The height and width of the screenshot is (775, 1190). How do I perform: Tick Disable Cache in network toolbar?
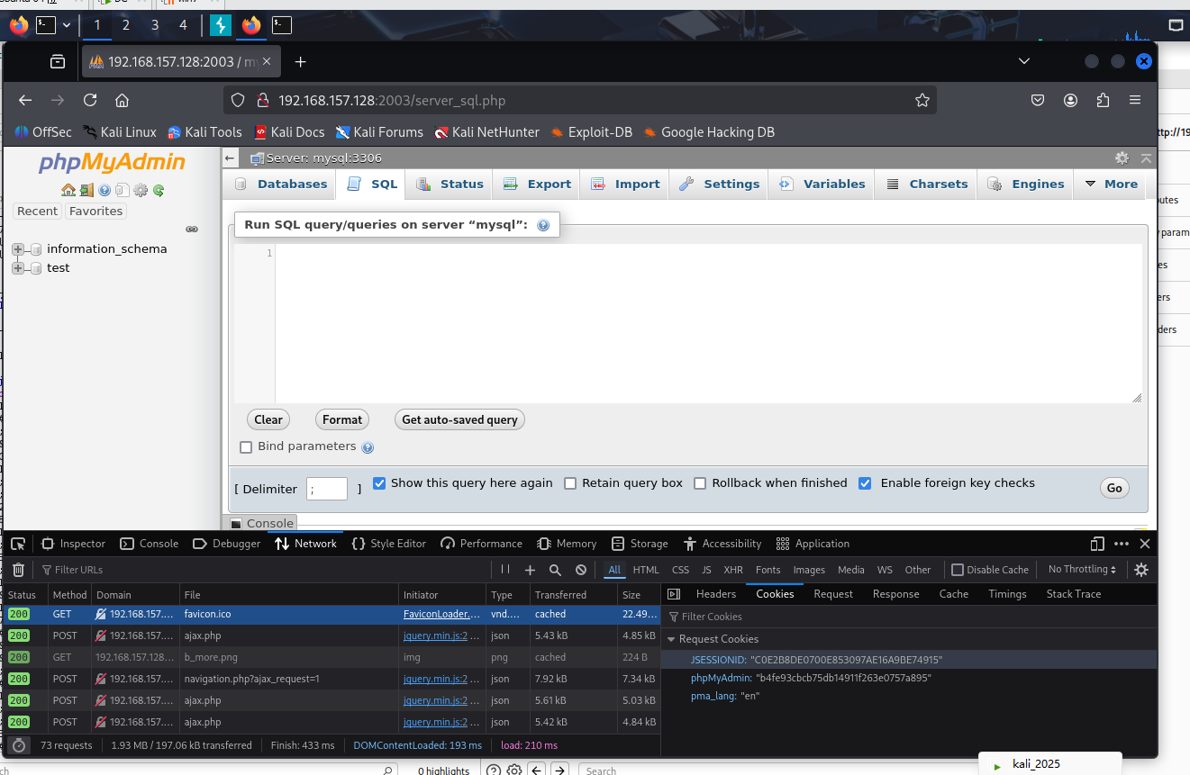[958, 570]
